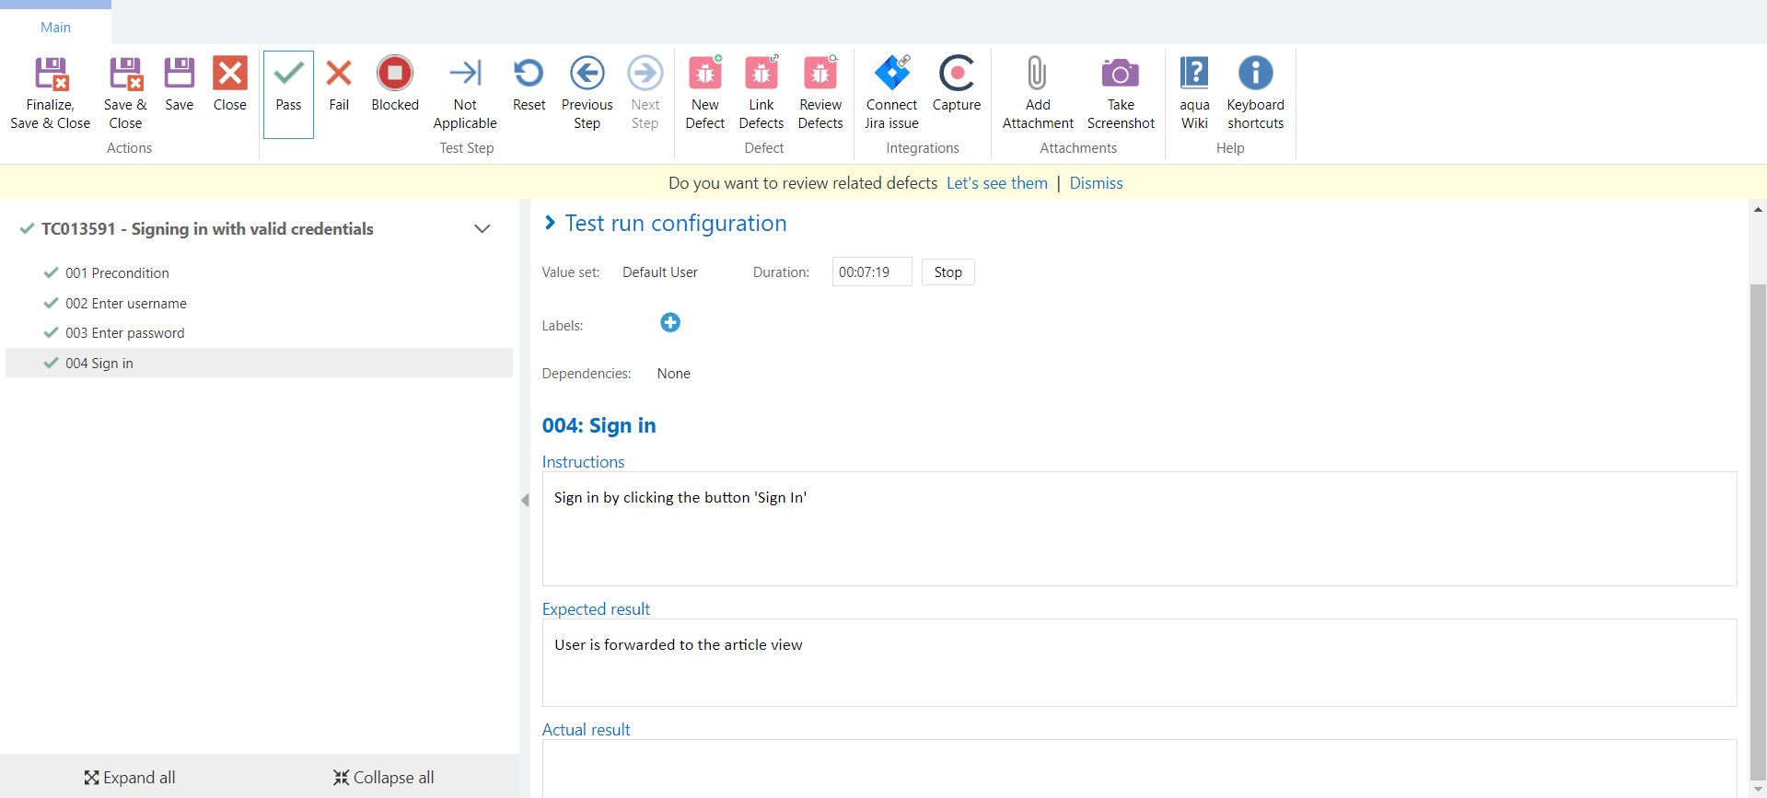
Task: Open the Main ribbon tab
Action: click(55, 27)
